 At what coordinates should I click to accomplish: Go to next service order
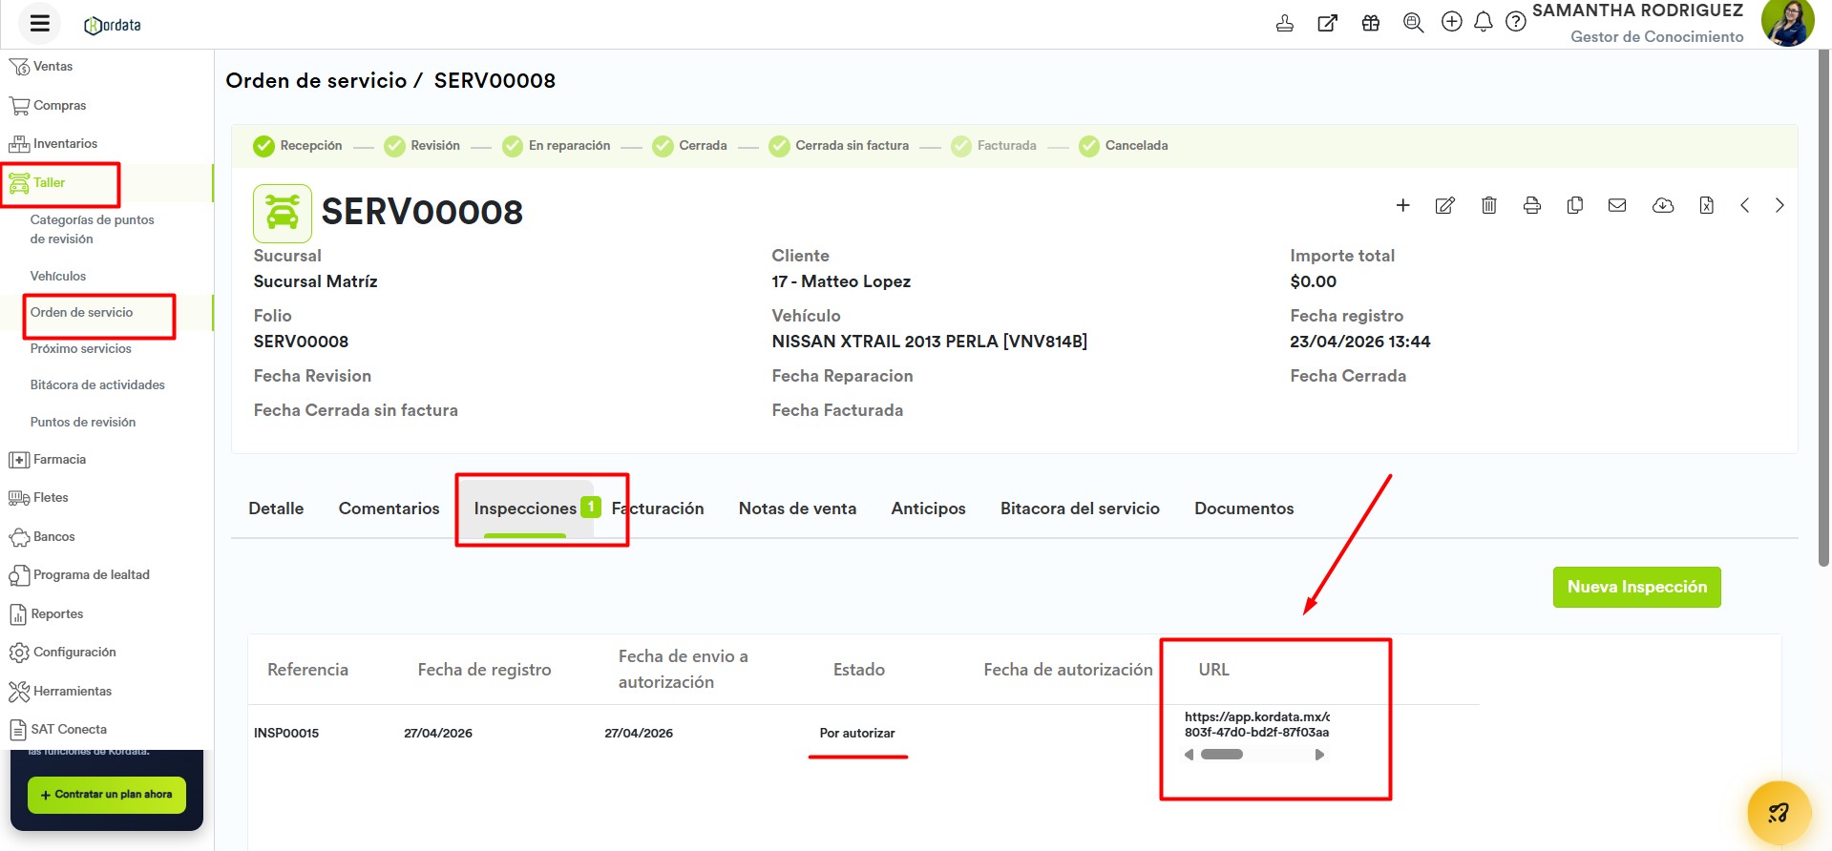(x=1779, y=205)
